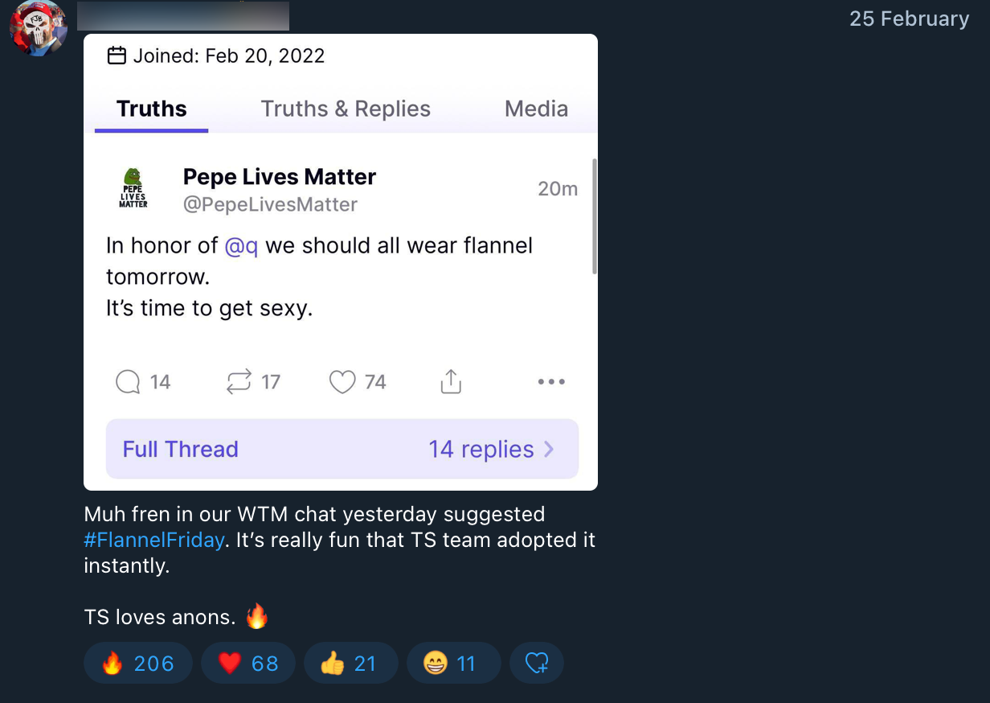Click the calendar icon beside Joined date
Image resolution: width=990 pixels, height=703 pixels.
point(117,55)
